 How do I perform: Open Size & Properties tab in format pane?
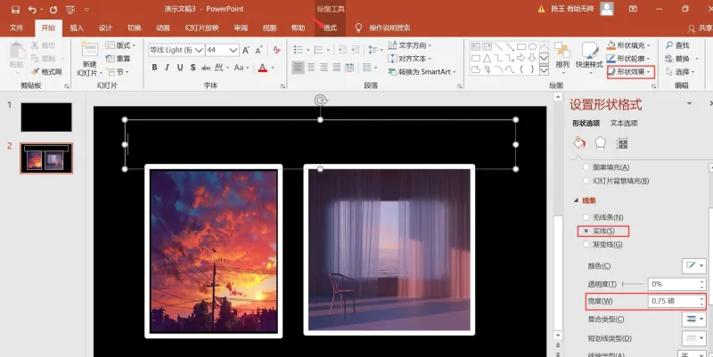pyautogui.click(x=621, y=143)
